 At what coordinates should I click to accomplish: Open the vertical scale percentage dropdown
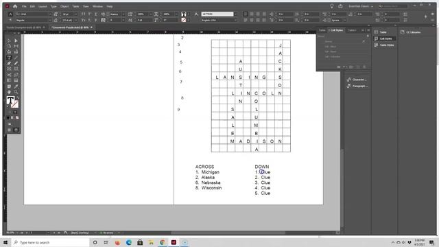click(150, 14)
